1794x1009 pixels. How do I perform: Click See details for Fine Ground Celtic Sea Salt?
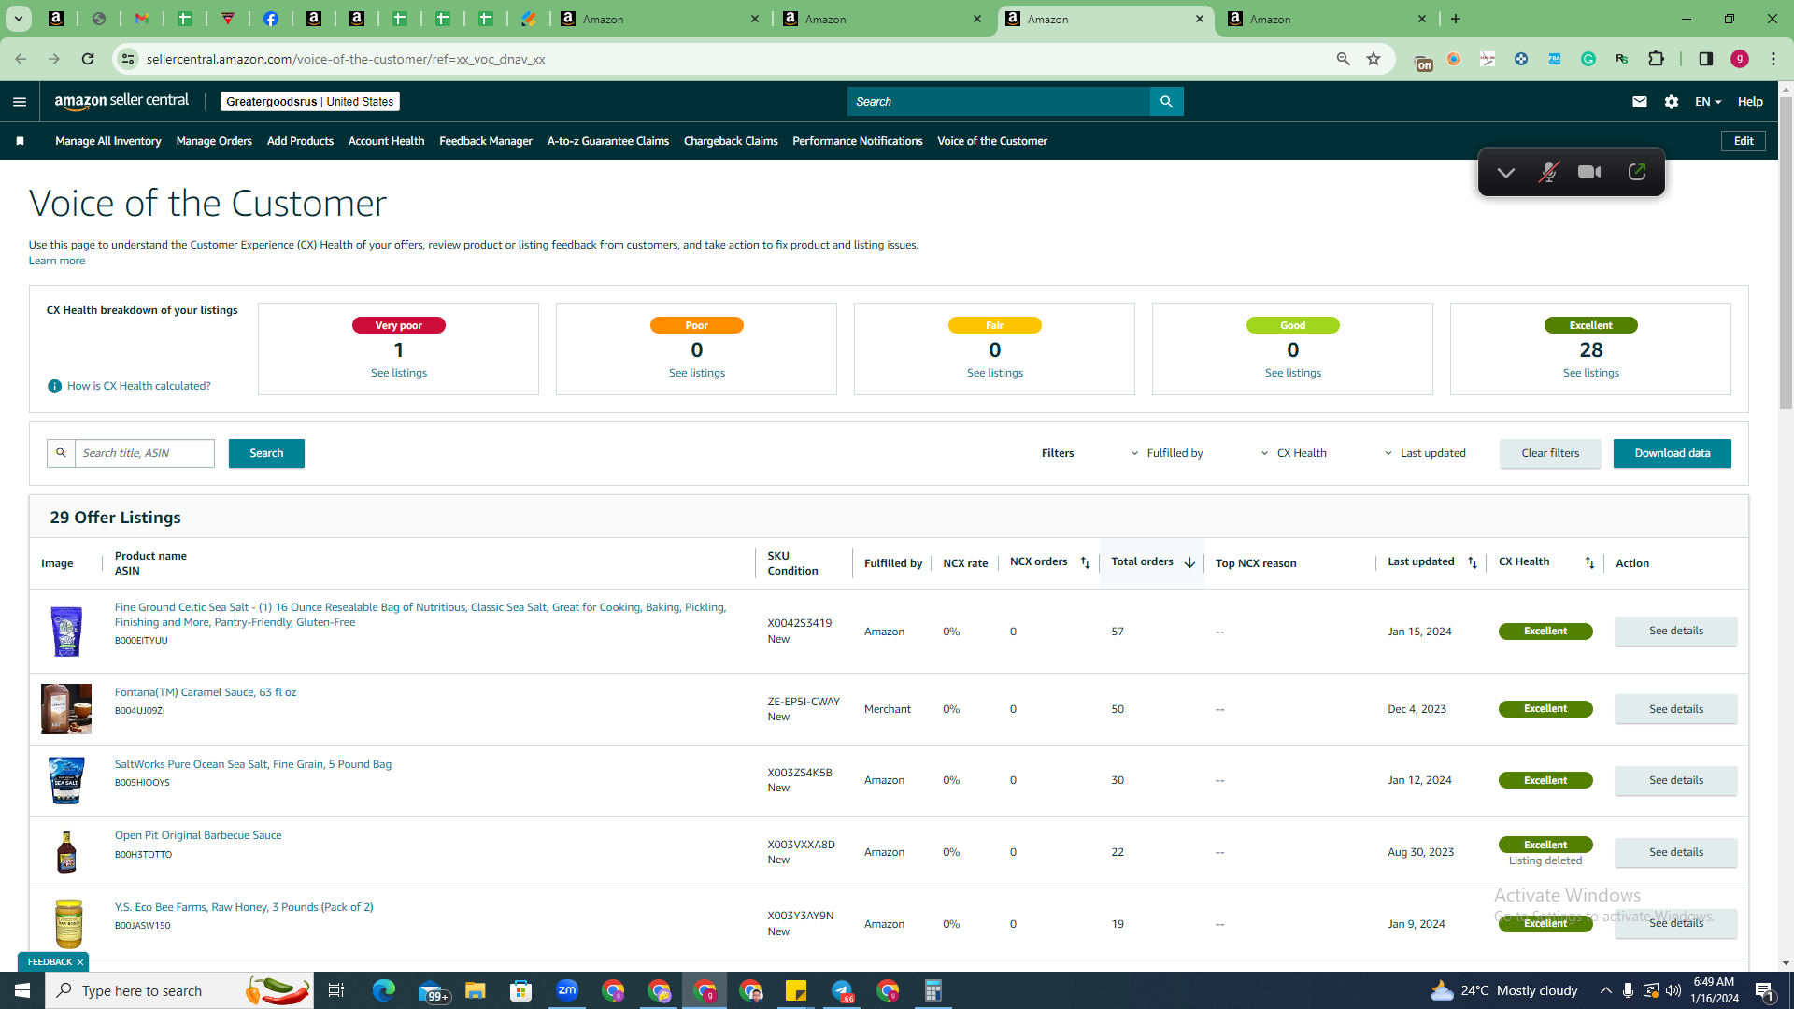[x=1676, y=632]
